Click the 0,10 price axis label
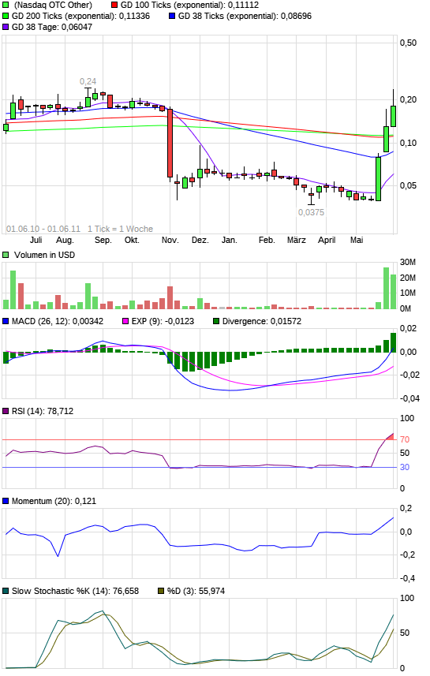The image size is (430, 676). click(x=408, y=143)
